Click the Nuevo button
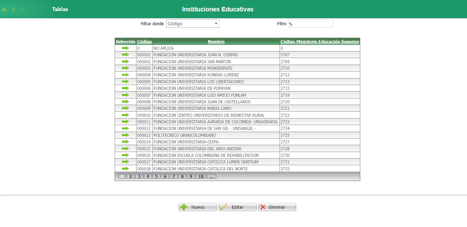 (198, 207)
